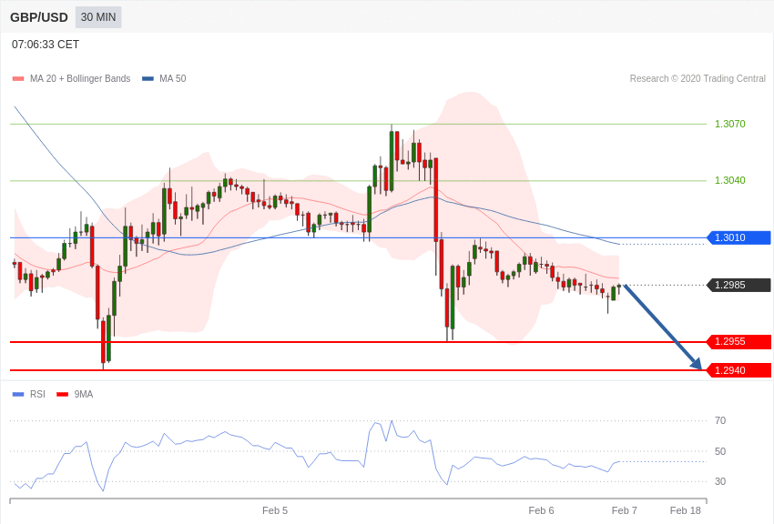Click the red 1.2940 support price tag
Image resolution: width=774 pixels, height=524 pixels.
[x=739, y=370]
